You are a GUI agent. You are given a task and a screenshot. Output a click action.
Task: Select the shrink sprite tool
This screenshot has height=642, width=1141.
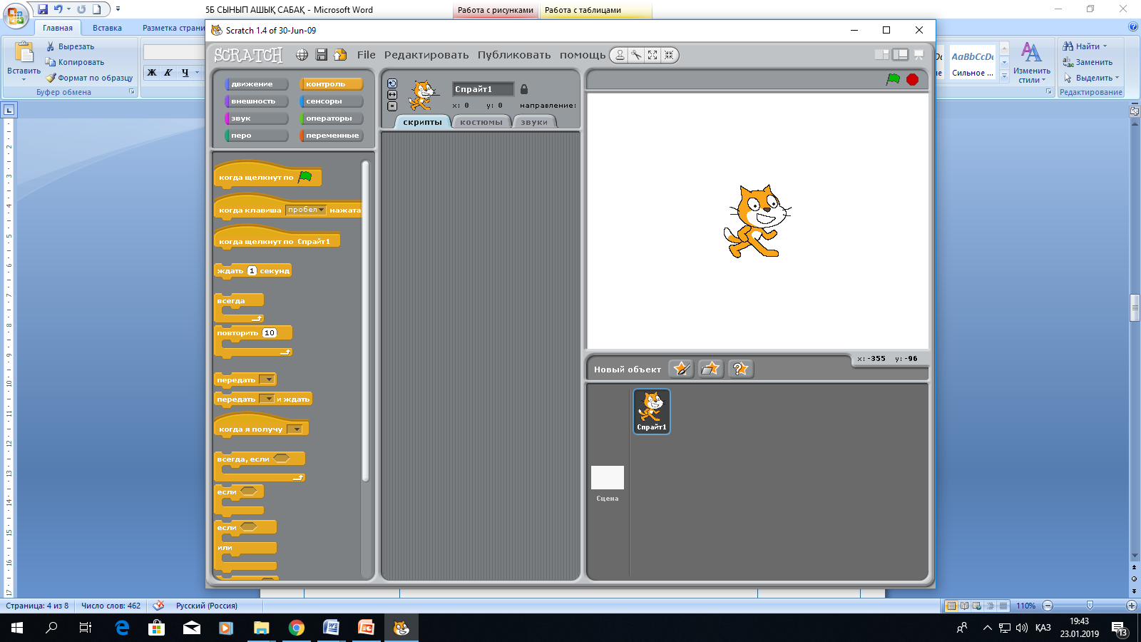pos(669,55)
